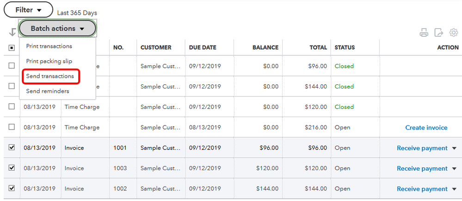Click the sort arrow icon beside Batch actions

point(12,32)
